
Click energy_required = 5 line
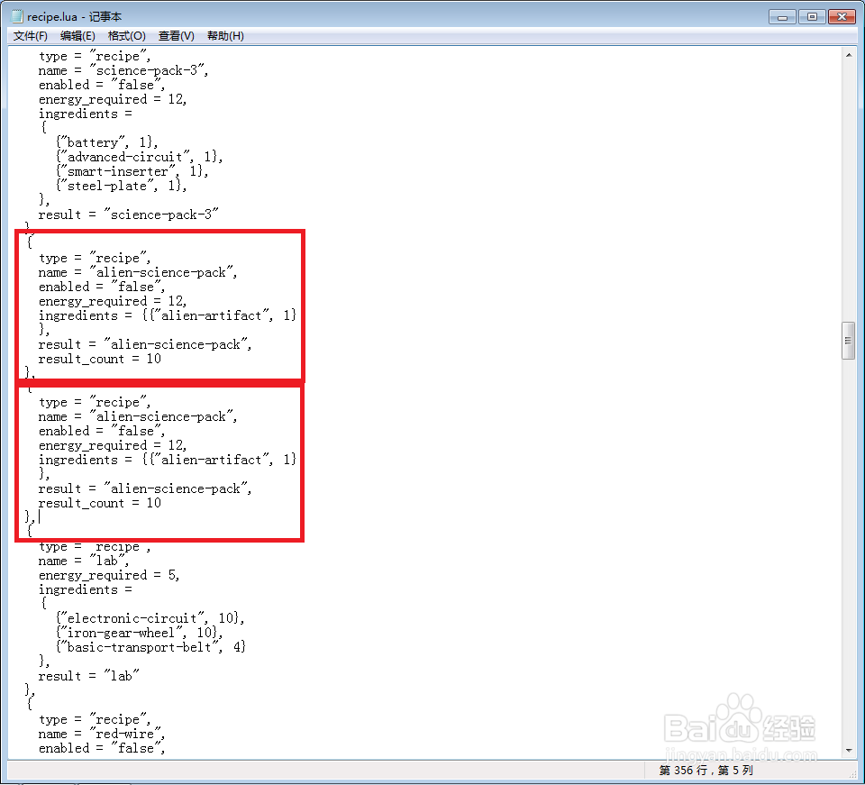[x=109, y=575]
